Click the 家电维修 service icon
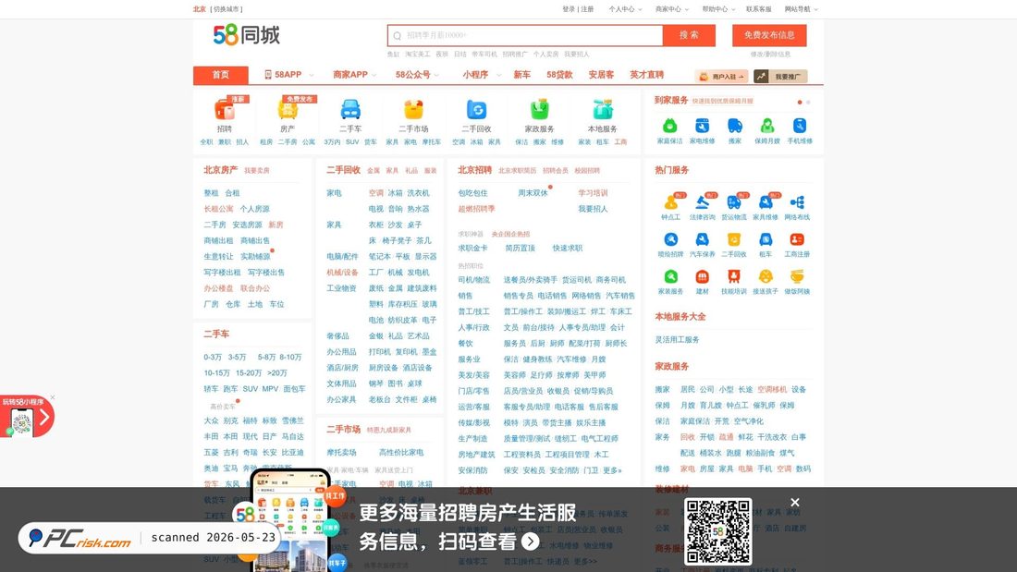1017x572 pixels. (703, 126)
